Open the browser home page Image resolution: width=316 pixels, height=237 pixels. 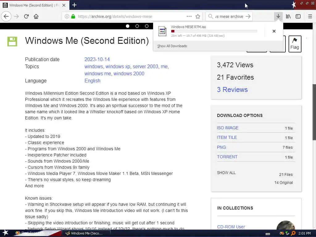coord(36,16)
